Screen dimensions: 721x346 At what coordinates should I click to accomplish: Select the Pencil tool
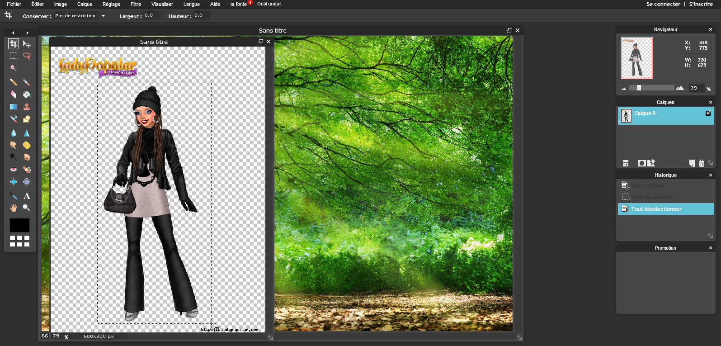tap(14, 82)
